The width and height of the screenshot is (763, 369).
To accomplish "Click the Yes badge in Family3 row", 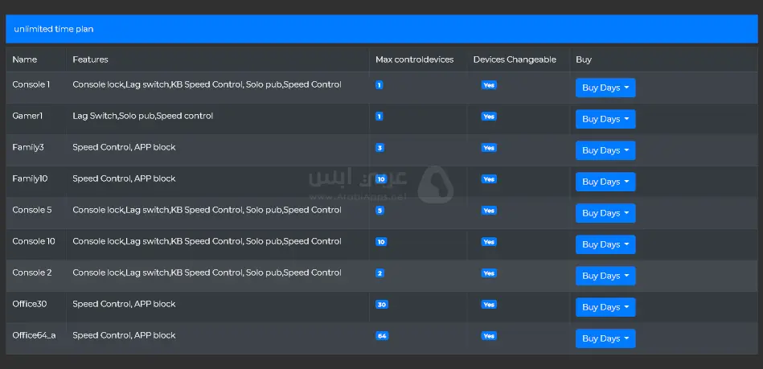I will pos(489,148).
